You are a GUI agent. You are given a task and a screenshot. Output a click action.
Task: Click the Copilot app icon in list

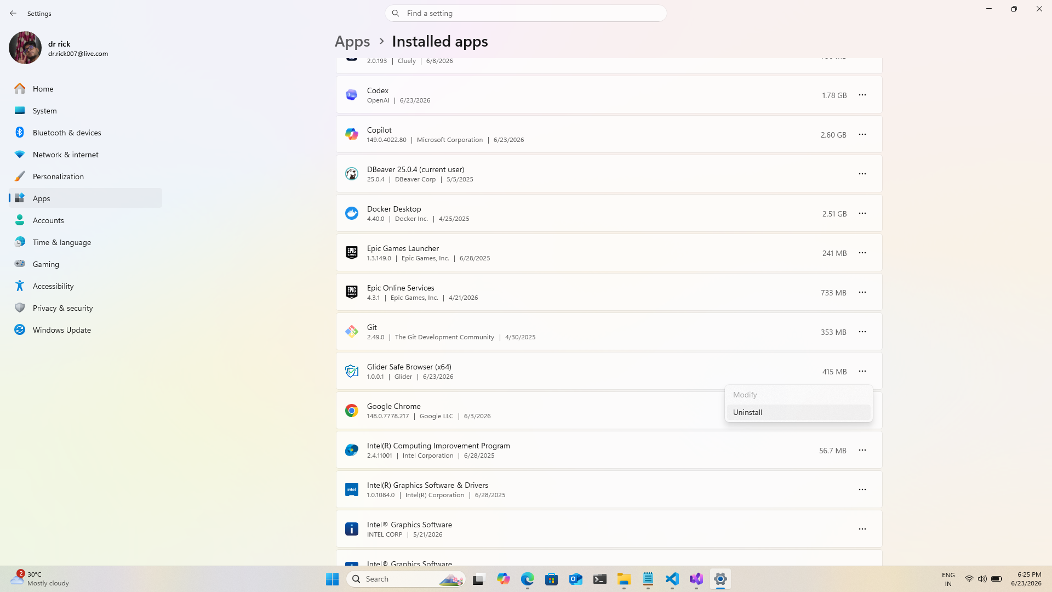[351, 134]
